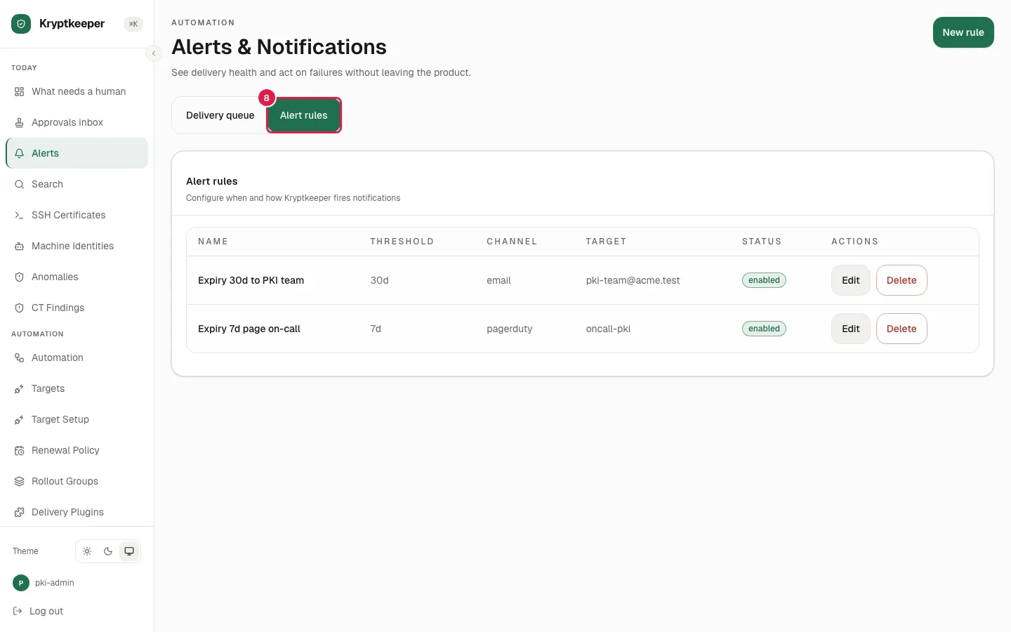Click the Automation workflow icon
Viewport: 1011px width, 632px height.
20,358
